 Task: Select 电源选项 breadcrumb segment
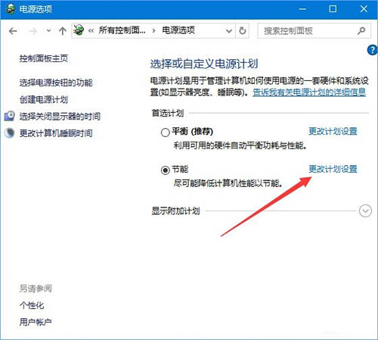(178, 30)
